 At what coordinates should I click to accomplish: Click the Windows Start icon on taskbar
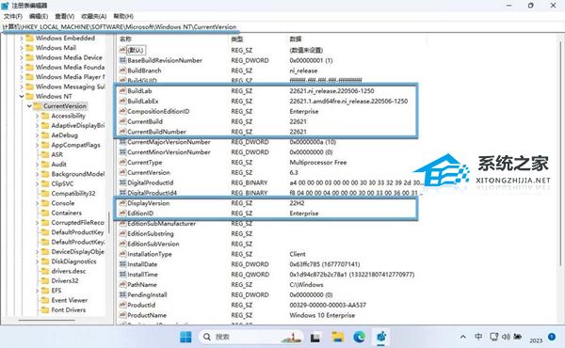tap(186, 337)
